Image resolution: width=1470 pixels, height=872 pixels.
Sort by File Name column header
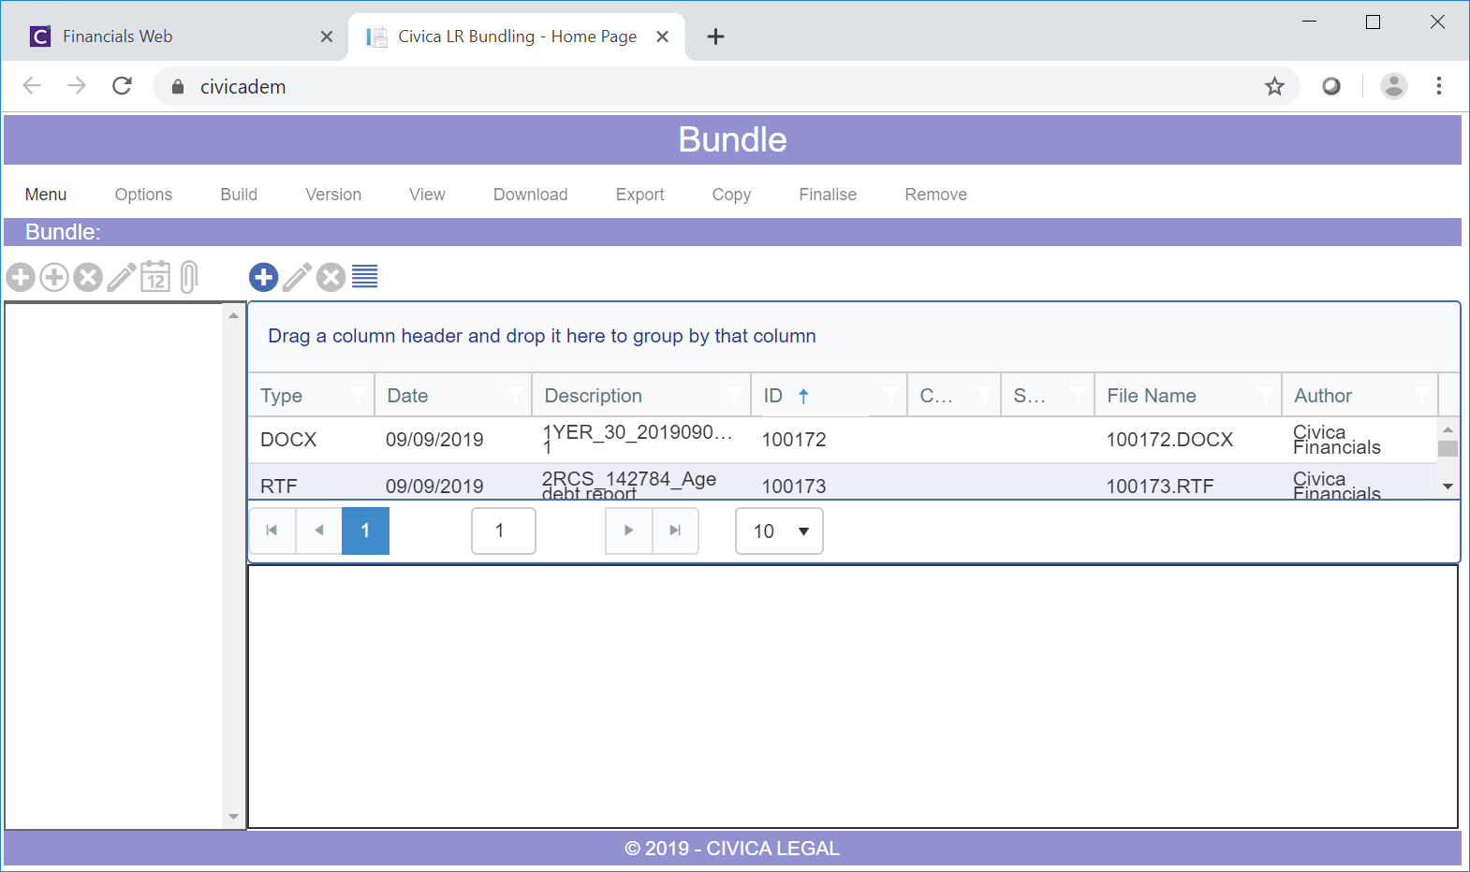coord(1152,396)
